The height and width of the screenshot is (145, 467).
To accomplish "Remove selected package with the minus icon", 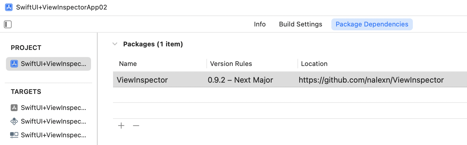I will [x=136, y=126].
